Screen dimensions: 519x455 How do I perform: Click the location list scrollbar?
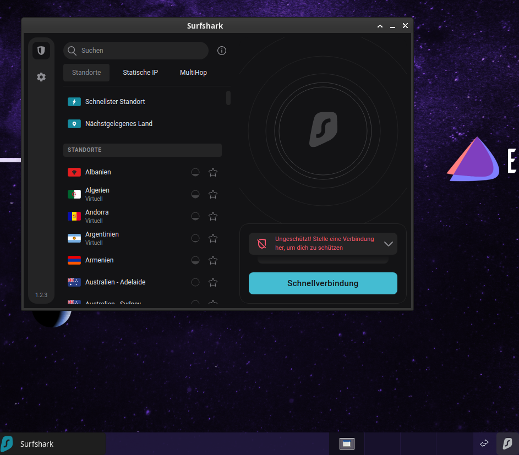coord(228,98)
